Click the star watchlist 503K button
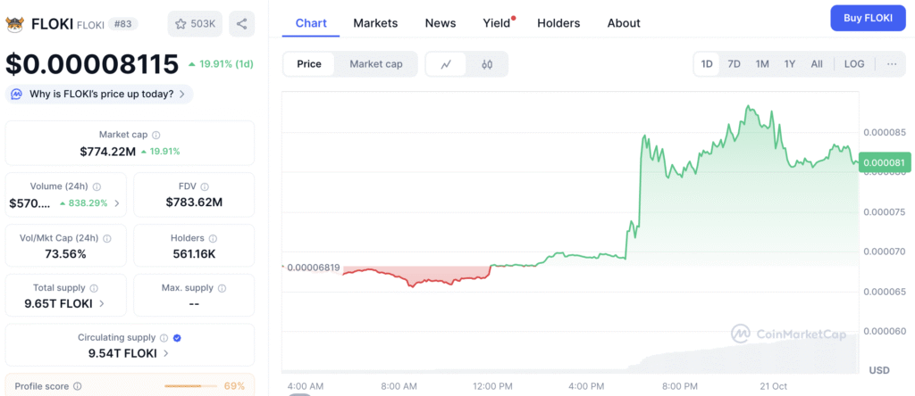The height and width of the screenshot is (396, 915). coord(195,23)
